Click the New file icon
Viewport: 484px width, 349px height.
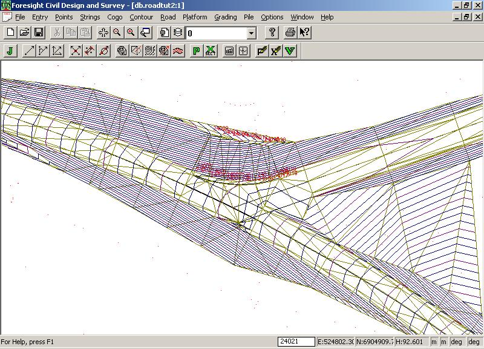[10, 33]
